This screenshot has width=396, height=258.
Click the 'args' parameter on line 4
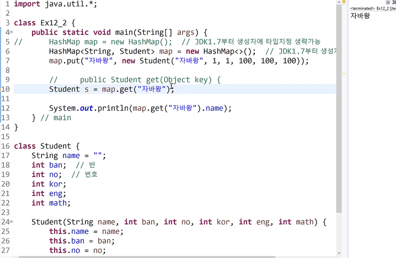(186, 32)
